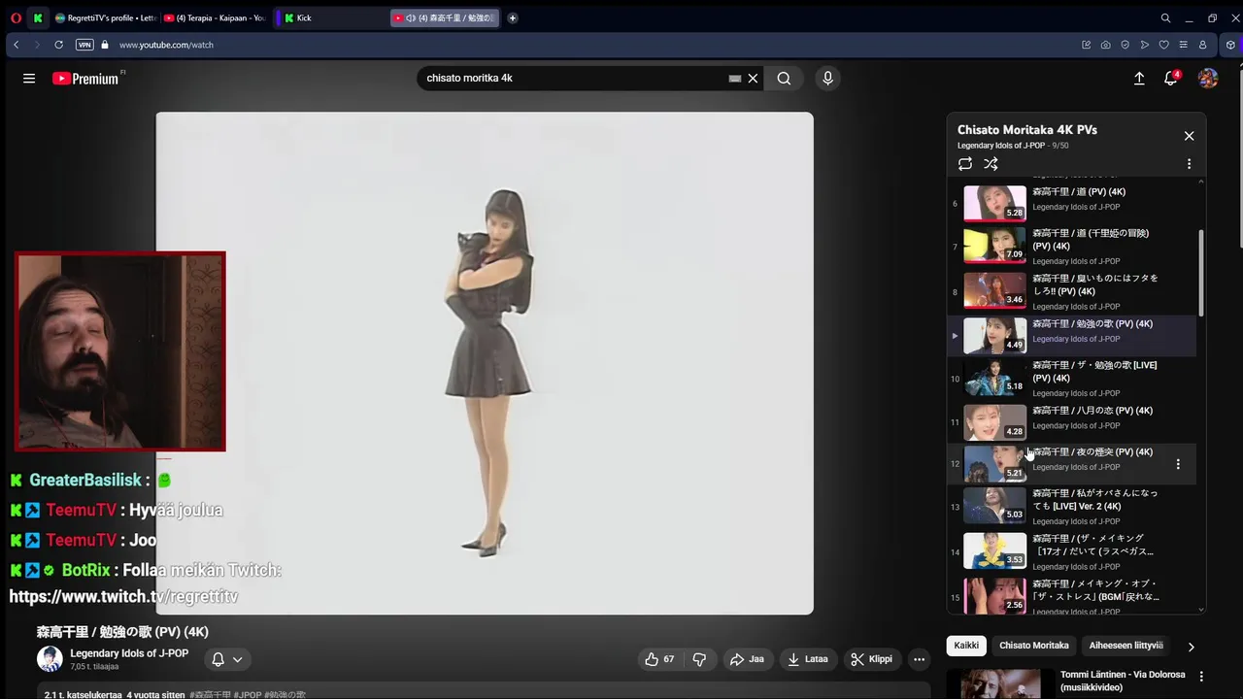The width and height of the screenshot is (1243, 699).
Task: Open playlist channel Legendary Idols of J-POP subtitle
Action: tap(1000, 146)
